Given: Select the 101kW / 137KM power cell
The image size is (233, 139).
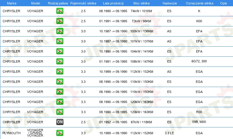Looking at the screenshot, I should pyautogui.click(x=142, y=41).
